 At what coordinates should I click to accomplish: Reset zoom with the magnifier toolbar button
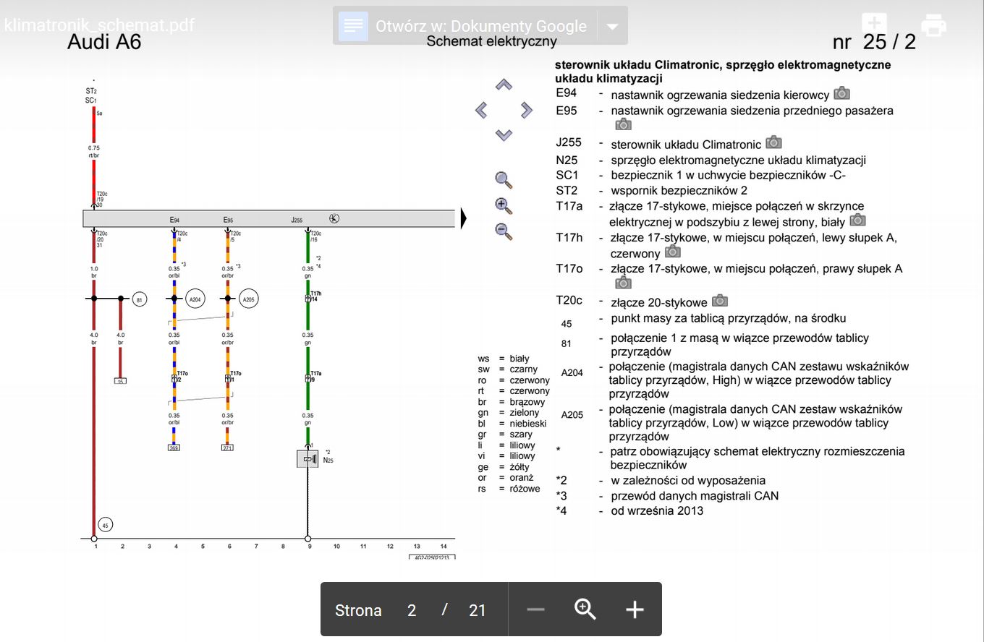click(585, 609)
